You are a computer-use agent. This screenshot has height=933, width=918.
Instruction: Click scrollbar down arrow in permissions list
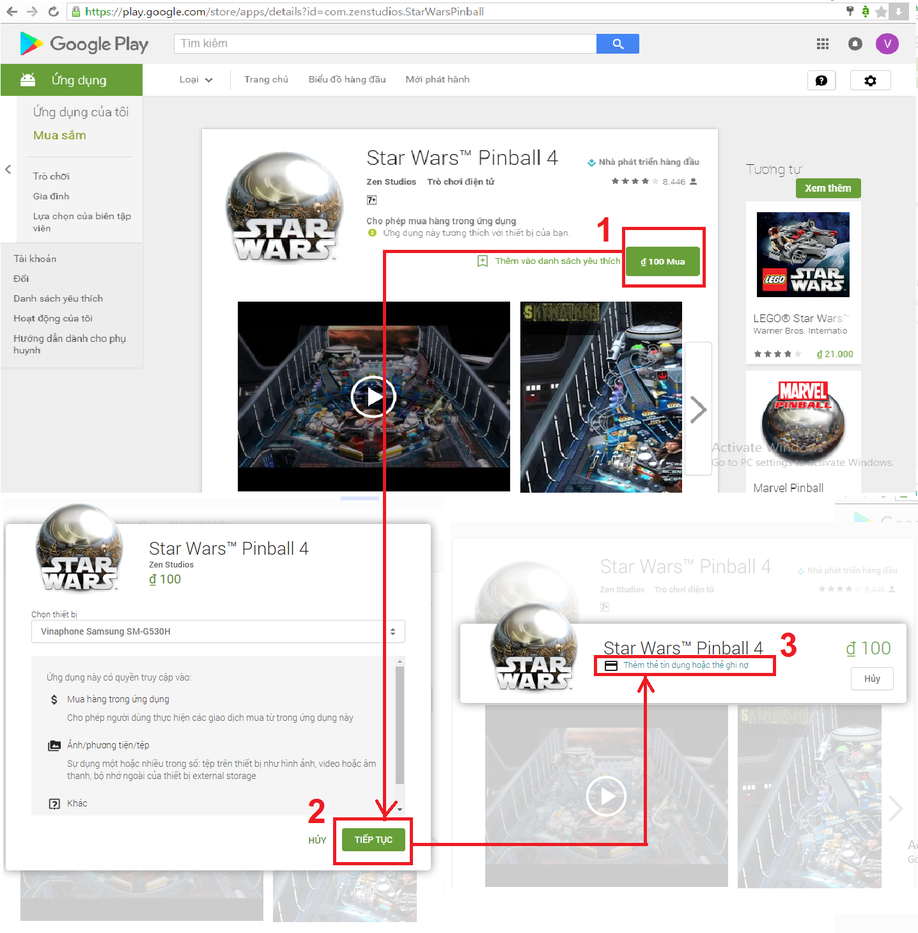tap(400, 810)
